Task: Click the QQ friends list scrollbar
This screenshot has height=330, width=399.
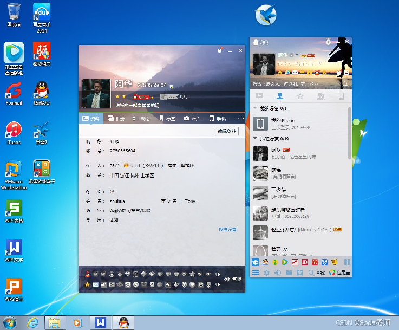Action: point(349,133)
